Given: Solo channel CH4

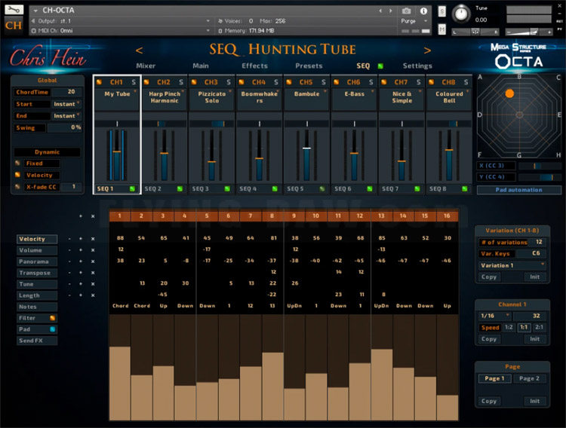Looking at the screenshot, I should coord(275,82).
